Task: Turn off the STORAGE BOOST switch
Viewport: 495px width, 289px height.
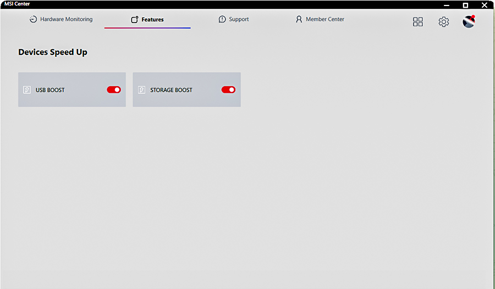Action: pyautogui.click(x=228, y=90)
